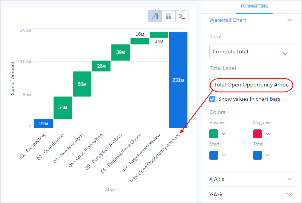Click the Total Open Opportunity Amount axis label
The image size is (302, 203).
(155, 158)
